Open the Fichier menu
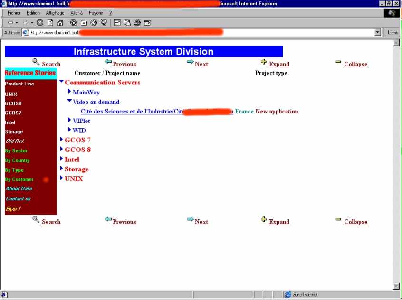Screen dimensions: 402x300 (14, 13)
